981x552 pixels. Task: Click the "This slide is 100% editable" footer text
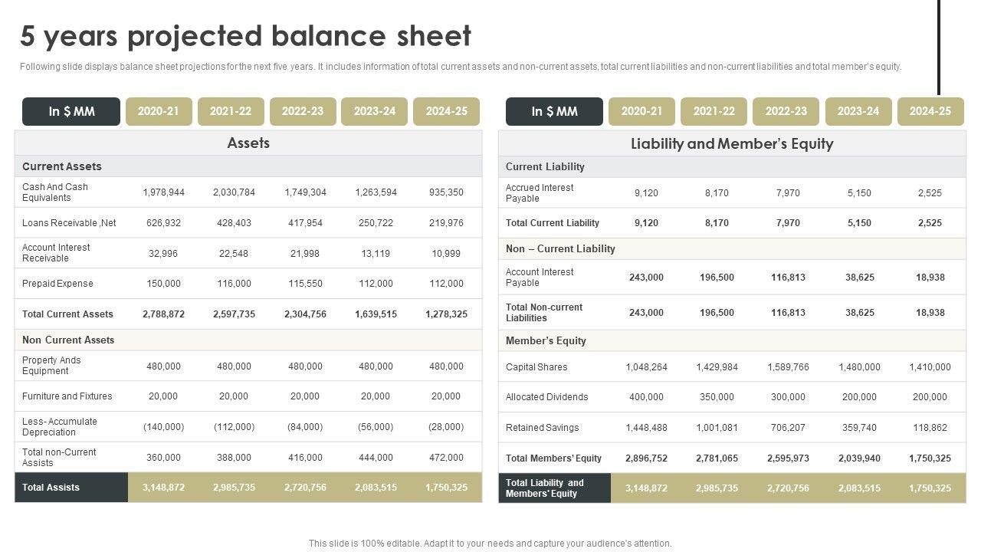pos(490,544)
